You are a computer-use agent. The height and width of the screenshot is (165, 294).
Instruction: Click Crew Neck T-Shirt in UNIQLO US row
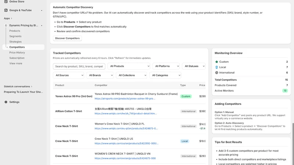click(x=67, y=141)
